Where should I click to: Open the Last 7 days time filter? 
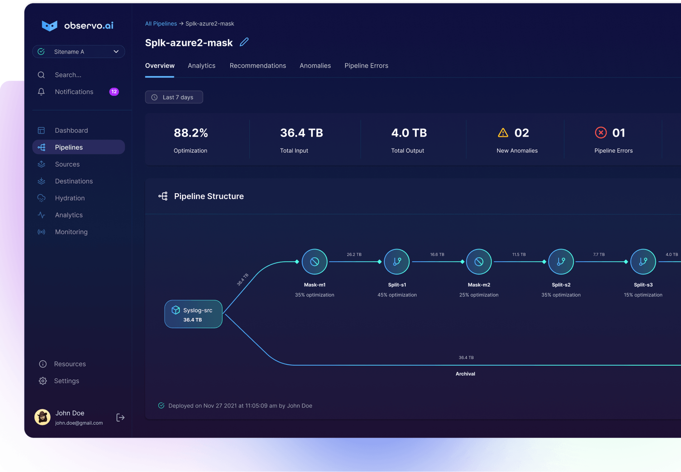pyautogui.click(x=174, y=97)
